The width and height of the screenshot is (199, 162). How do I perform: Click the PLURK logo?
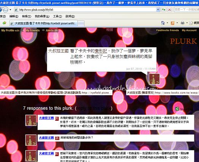[x=183, y=41]
